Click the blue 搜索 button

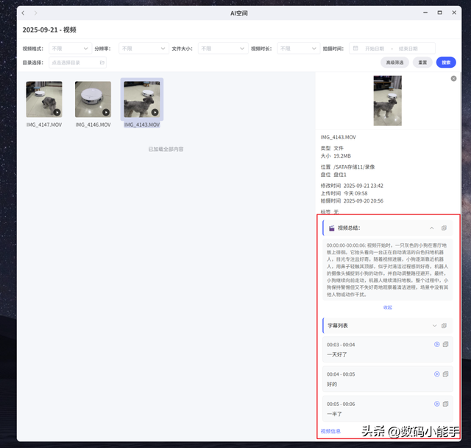tap(446, 63)
